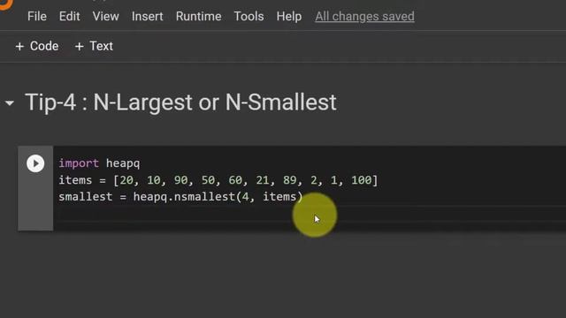
Task: Click the value 100 in the list
Action: coord(362,180)
